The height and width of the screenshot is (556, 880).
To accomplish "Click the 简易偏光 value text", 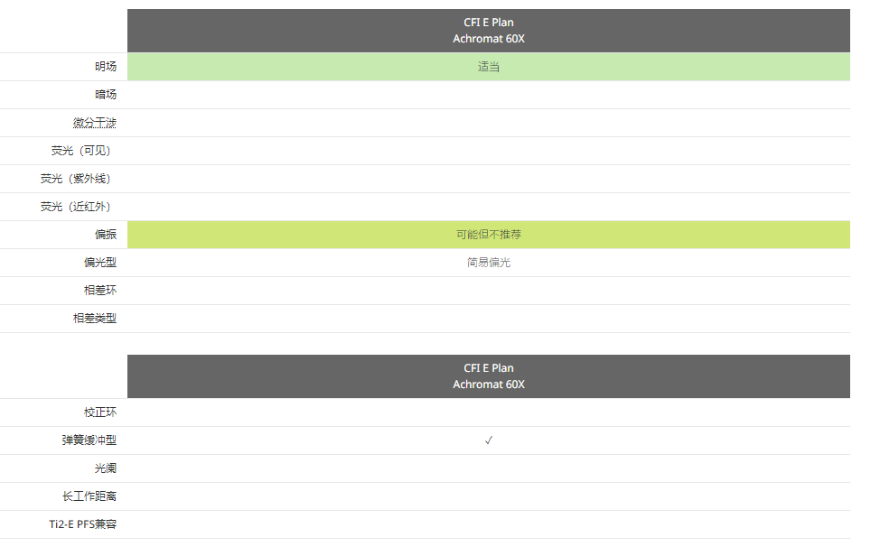I will tap(489, 263).
